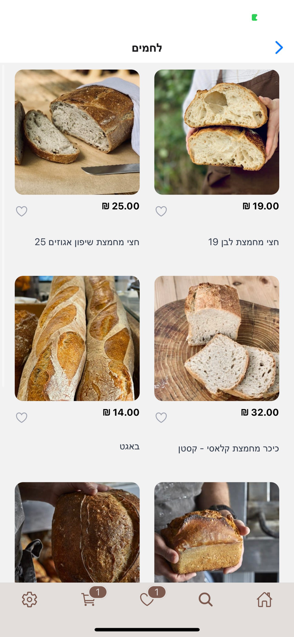Open the חצי מחמצת לבן 19 product
Image resolution: width=294 pixels, height=637 pixels.
point(249,242)
